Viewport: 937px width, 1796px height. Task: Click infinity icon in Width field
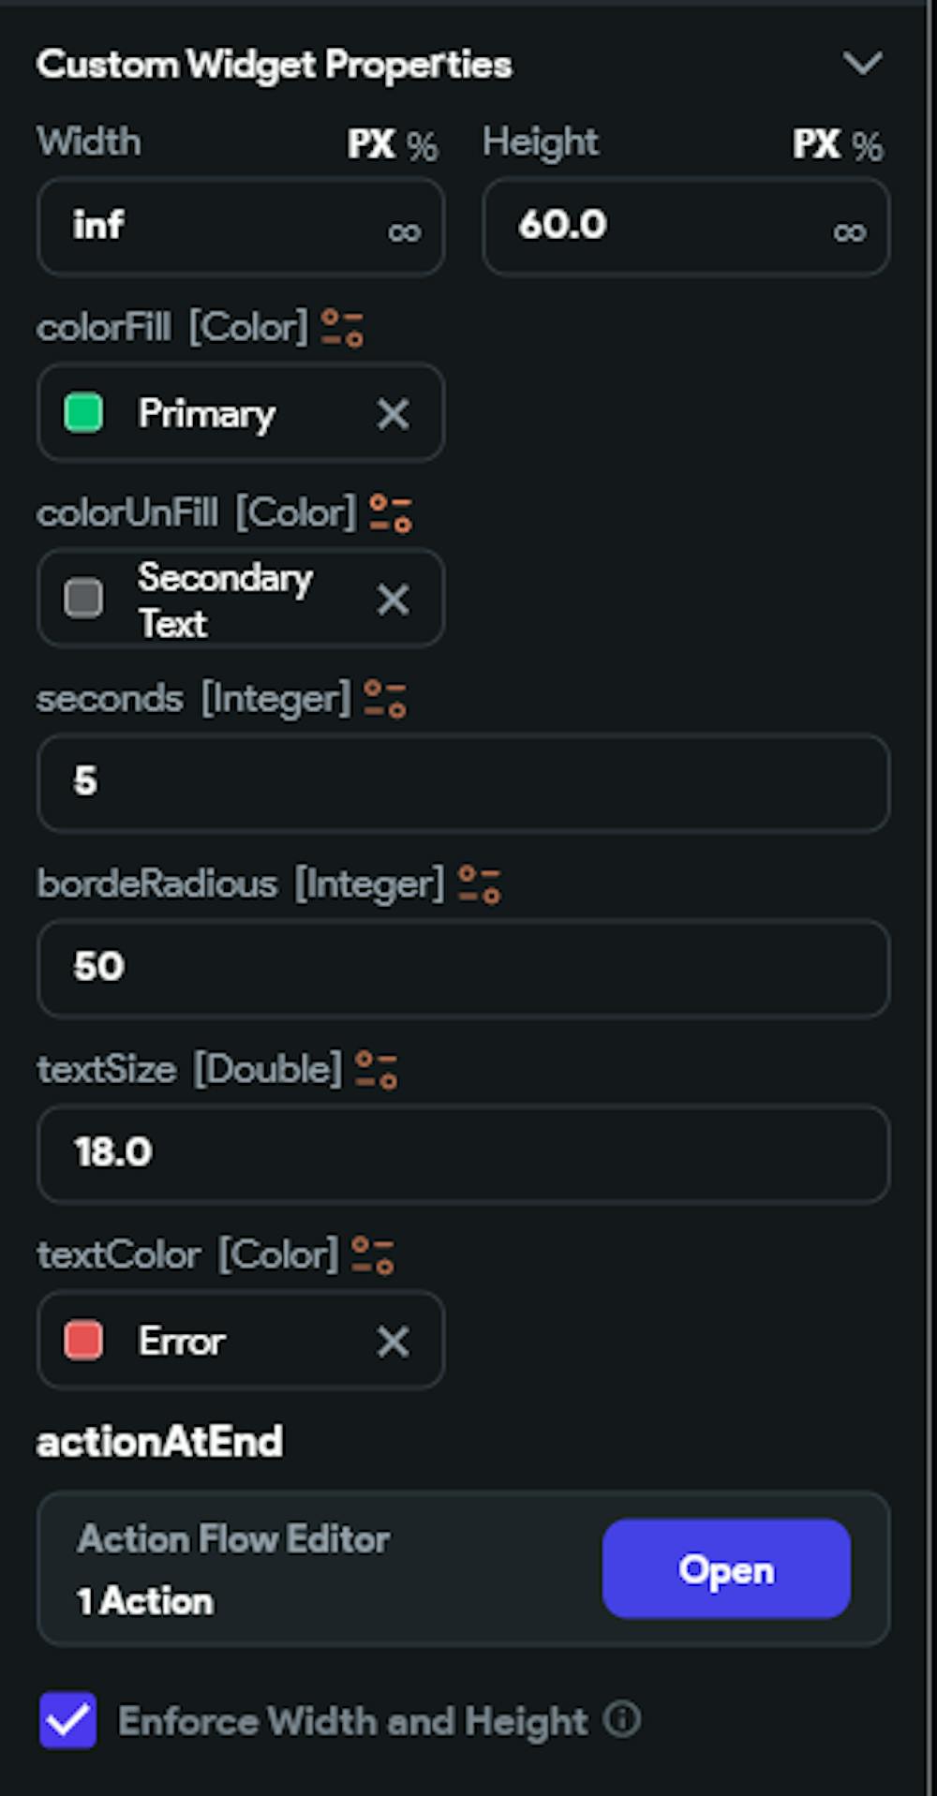click(405, 231)
